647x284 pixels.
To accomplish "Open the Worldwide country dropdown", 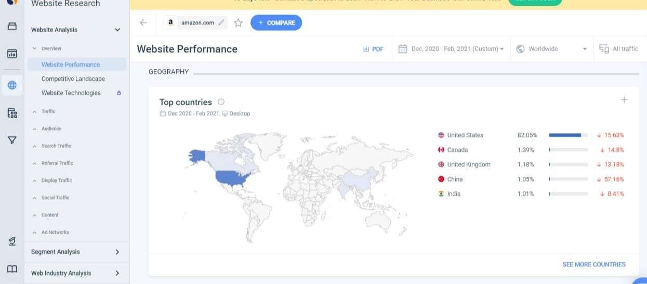I will point(552,49).
